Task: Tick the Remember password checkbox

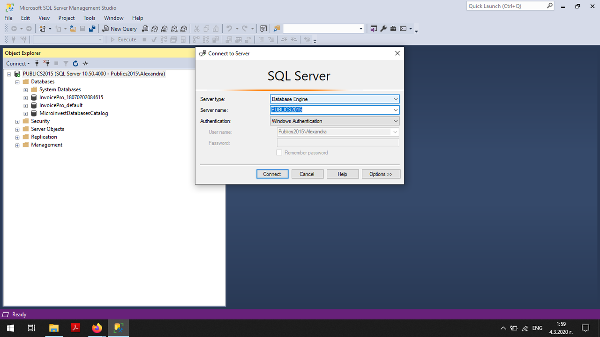Action: point(279,153)
